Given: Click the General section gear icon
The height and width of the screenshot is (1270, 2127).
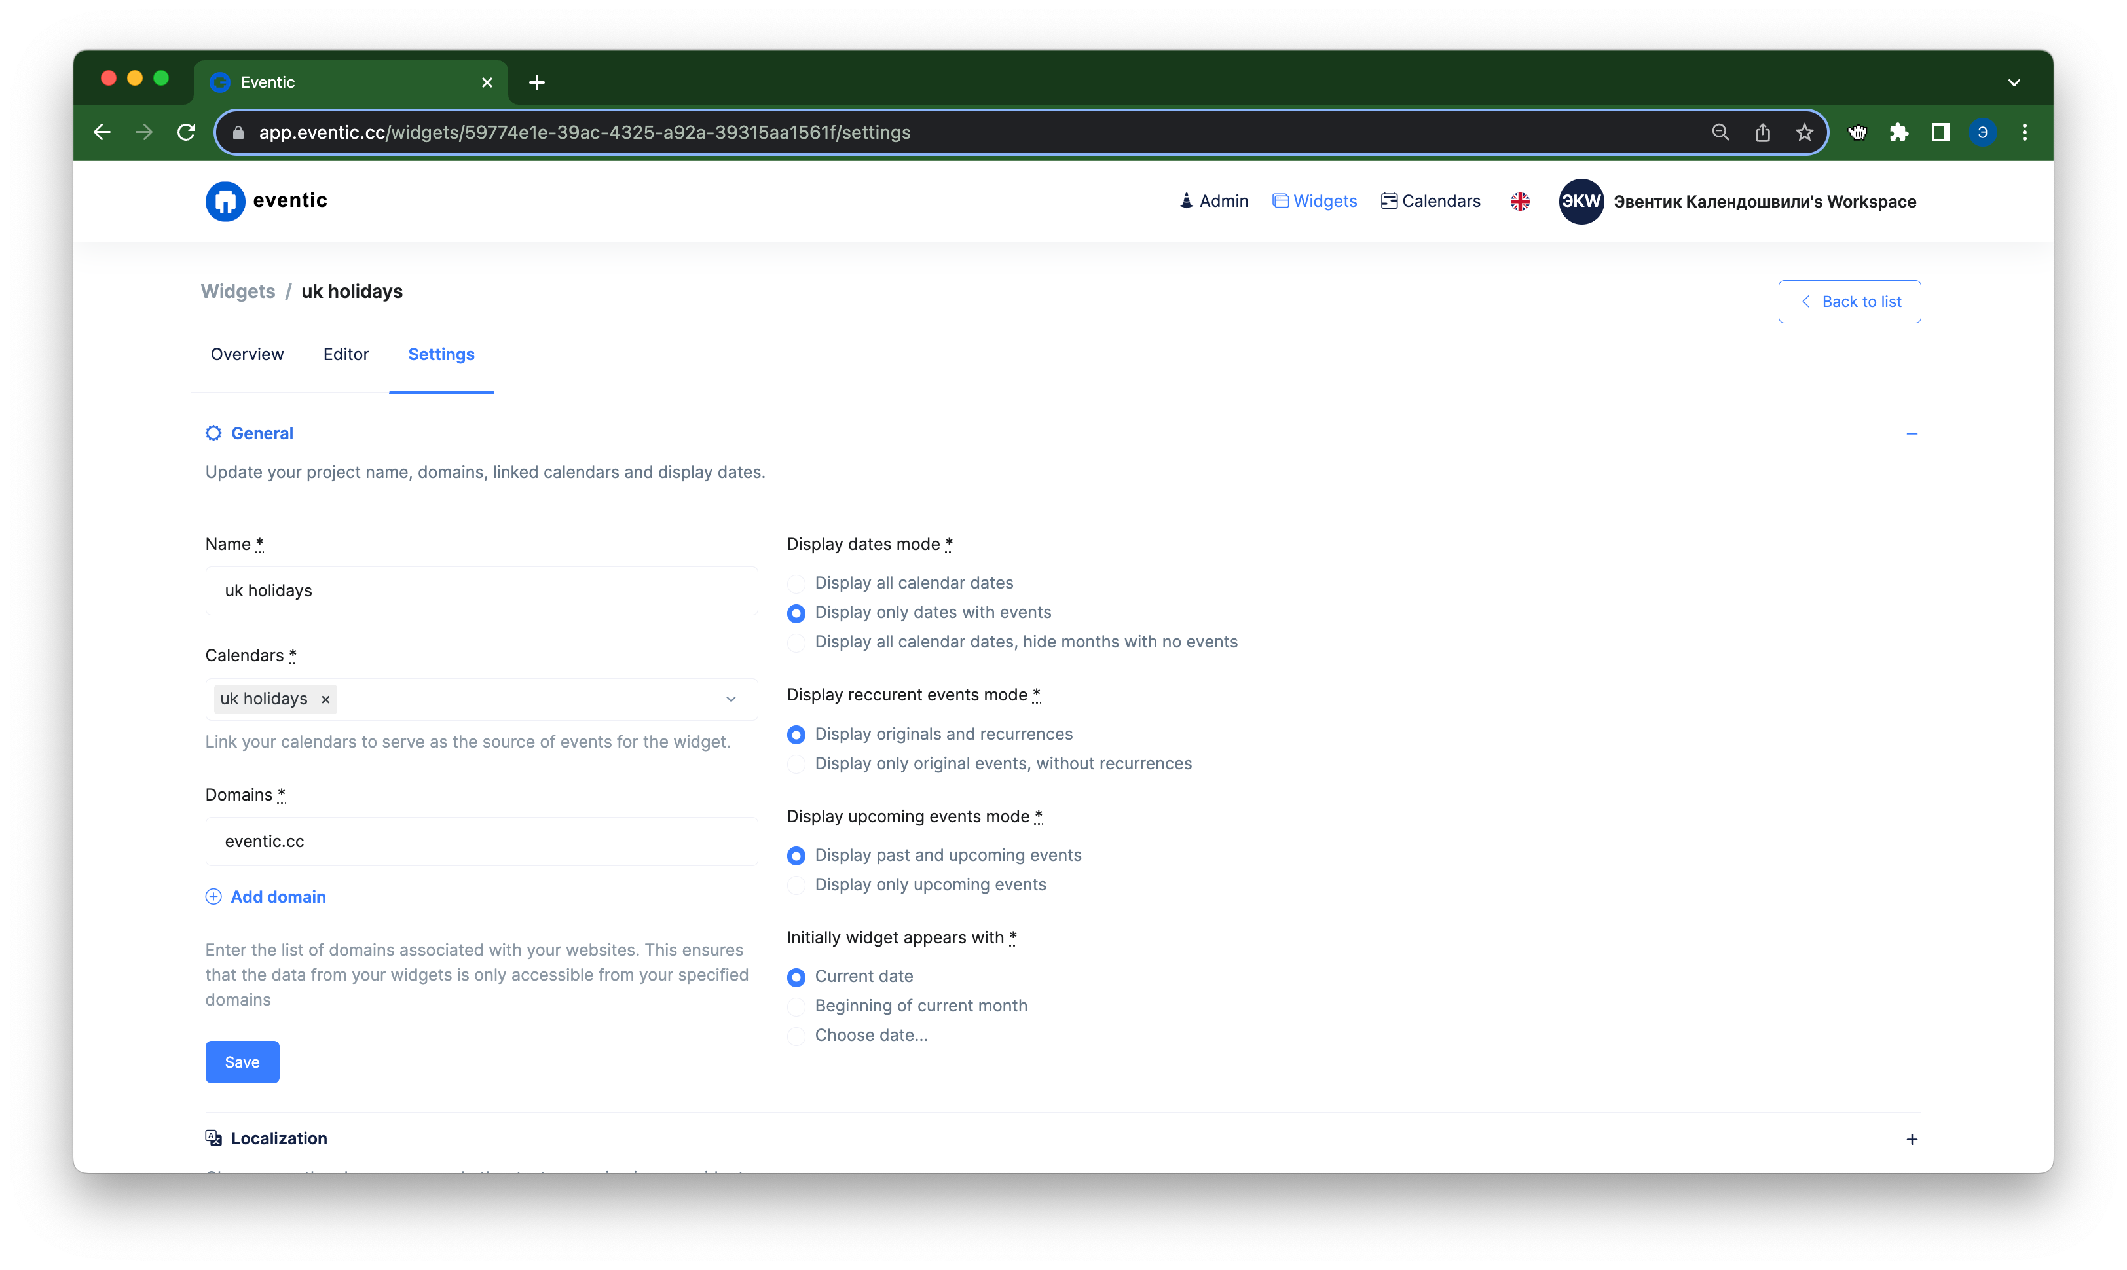Looking at the screenshot, I should tap(213, 433).
